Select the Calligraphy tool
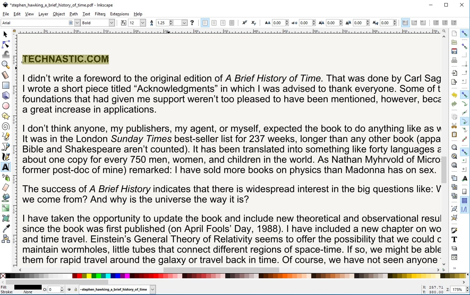 [5, 157]
